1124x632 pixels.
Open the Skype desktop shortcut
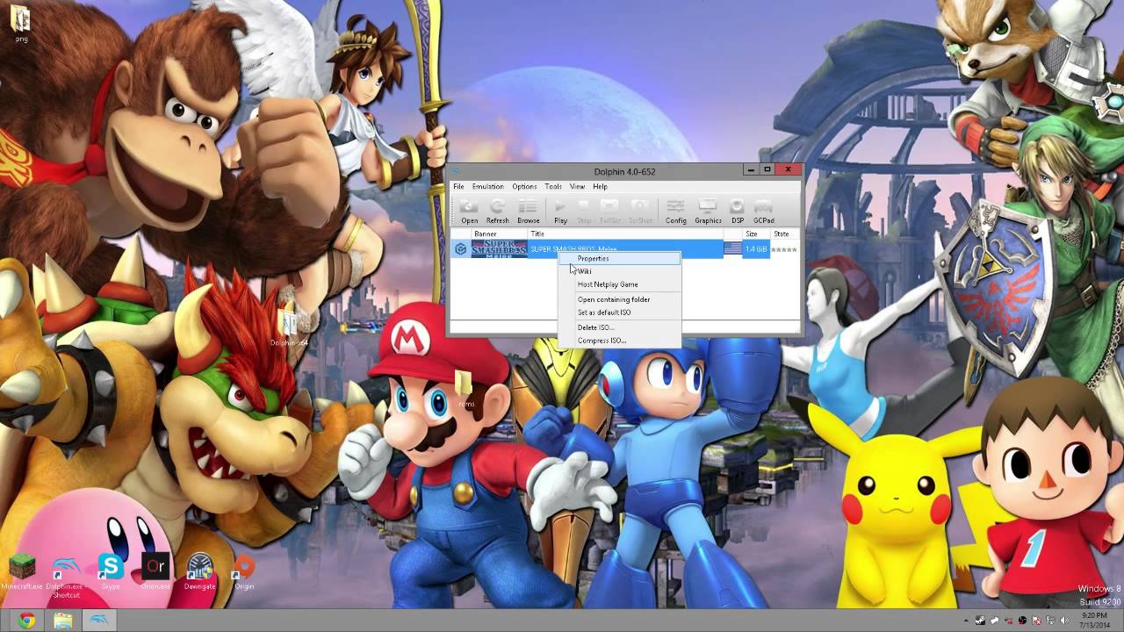(110, 571)
